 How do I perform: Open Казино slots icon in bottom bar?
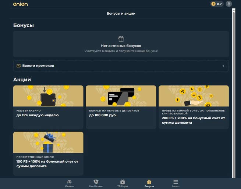point(69,182)
